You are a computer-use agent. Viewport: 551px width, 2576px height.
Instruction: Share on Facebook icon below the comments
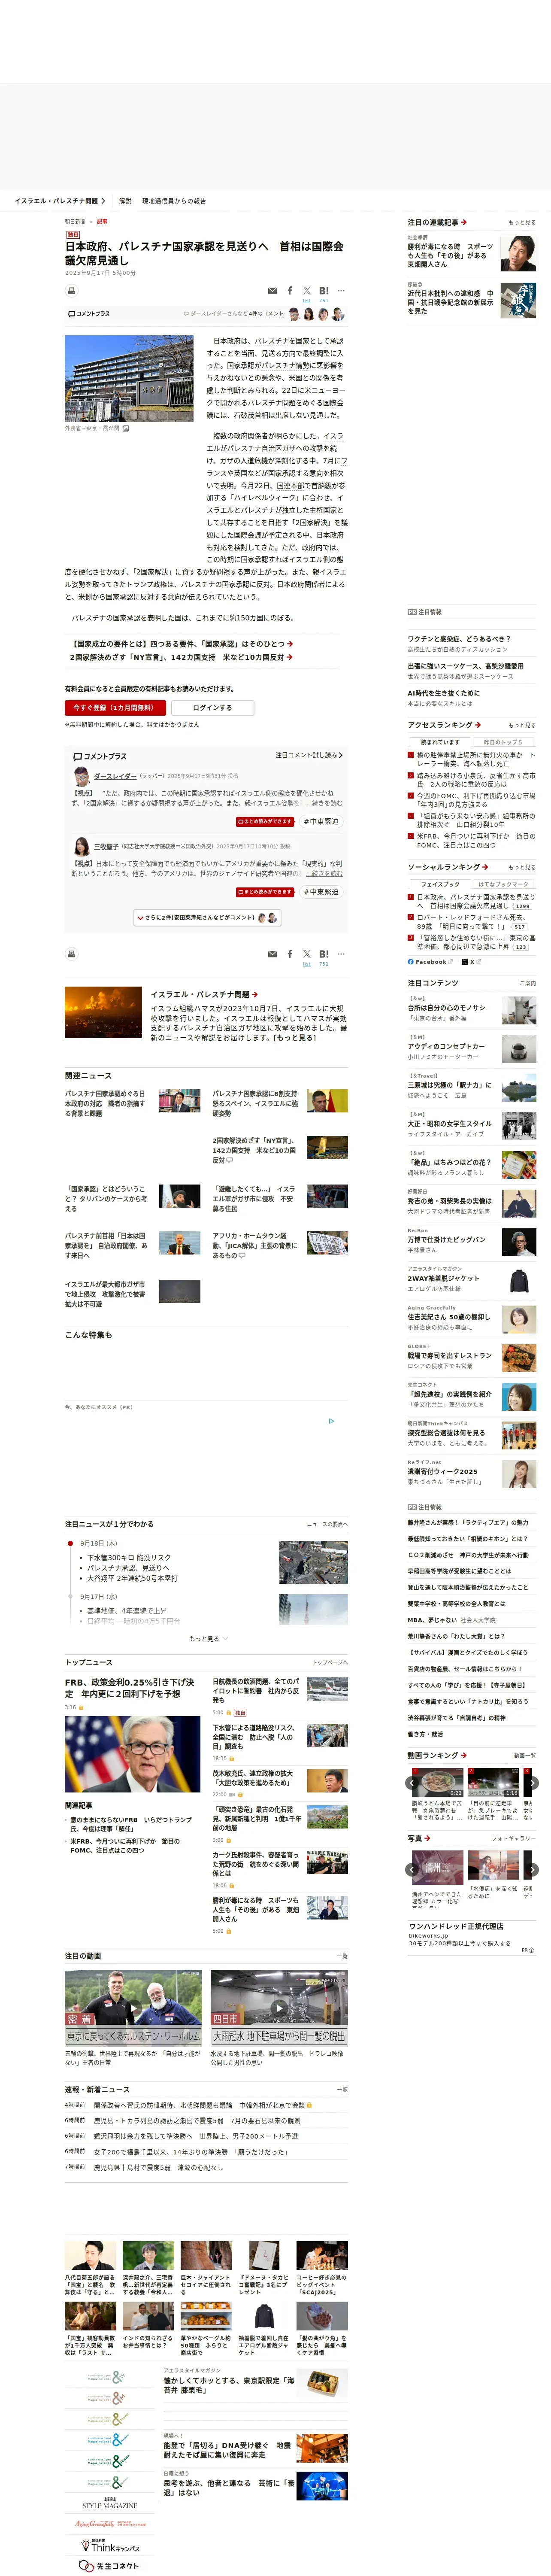(290, 954)
